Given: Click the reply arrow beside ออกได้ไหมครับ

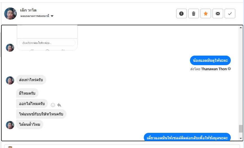Looking at the screenshot, I should (x=59, y=105).
